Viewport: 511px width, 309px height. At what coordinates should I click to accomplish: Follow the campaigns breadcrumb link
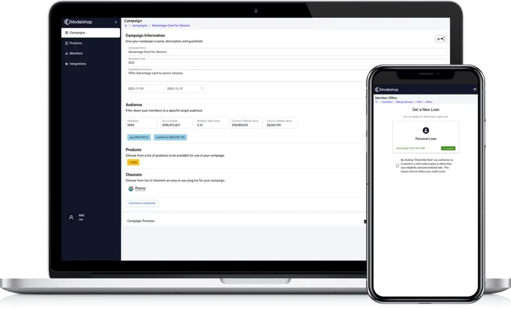[139, 25]
